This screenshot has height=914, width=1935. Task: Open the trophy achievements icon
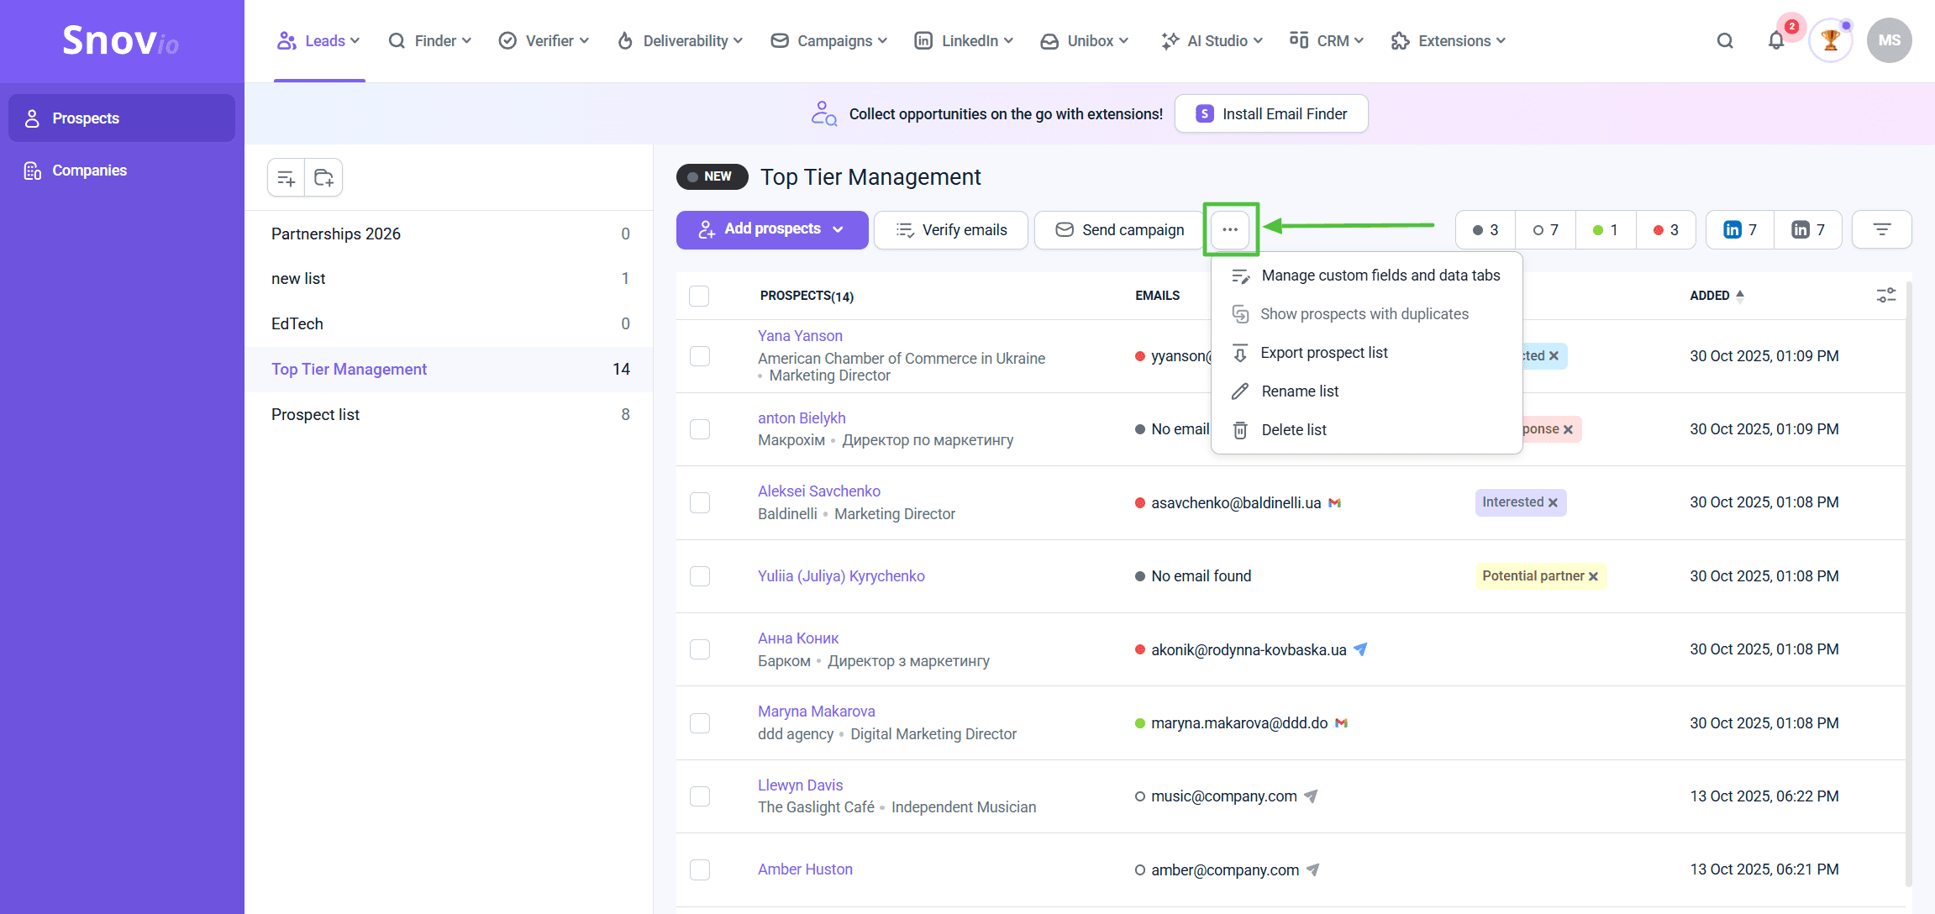(x=1830, y=40)
